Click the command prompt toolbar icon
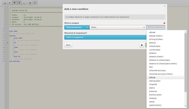189x109 pixels. click(x=24, y=3)
